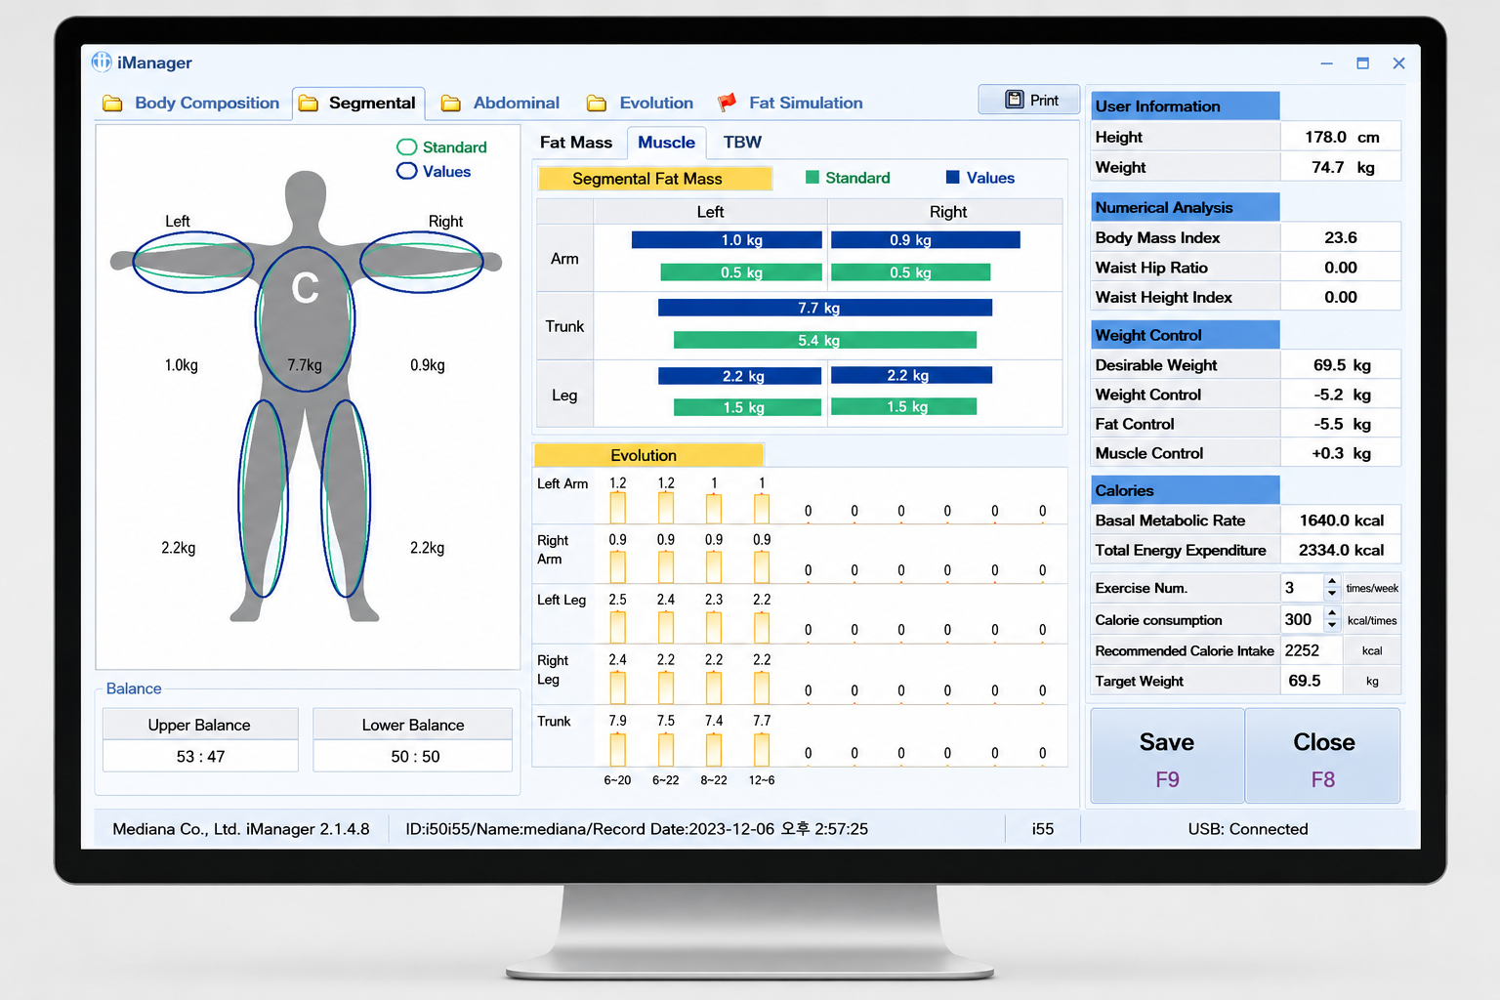Click the i55 entry in the status bar
Viewport: 1500px width, 1000px height.
(1043, 829)
